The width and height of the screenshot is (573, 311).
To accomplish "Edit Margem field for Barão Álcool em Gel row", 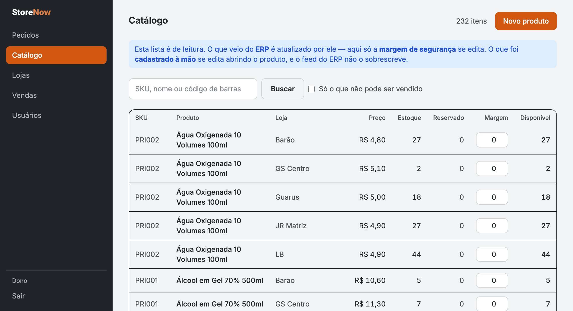I will pyautogui.click(x=492, y=280).
